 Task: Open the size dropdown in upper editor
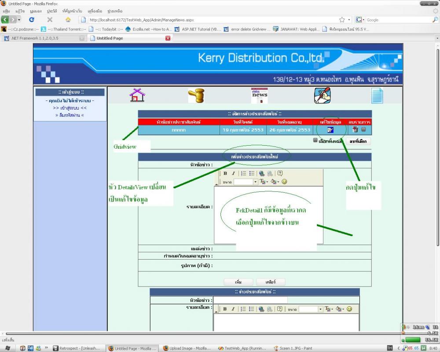click(255, 182)
